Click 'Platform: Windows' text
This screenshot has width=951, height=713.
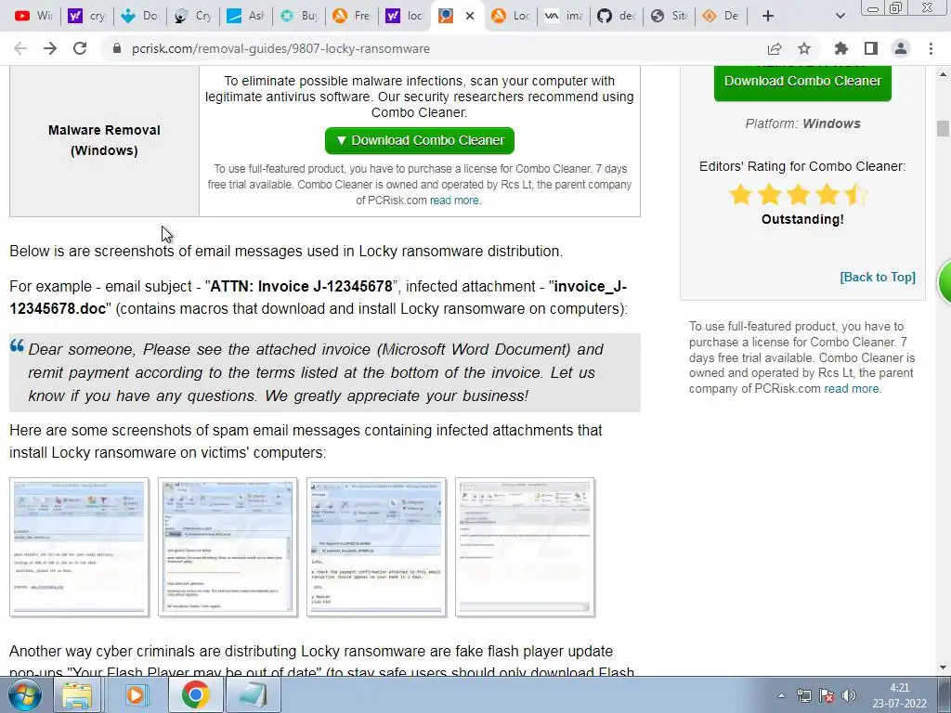tap(802, 123)
